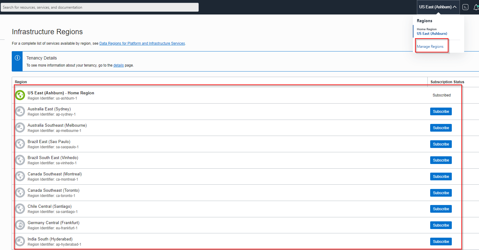Click the Canada Southeast (Montreal) globe icon
The height and width of the screenshot is (250, 479).
(20, 176)
